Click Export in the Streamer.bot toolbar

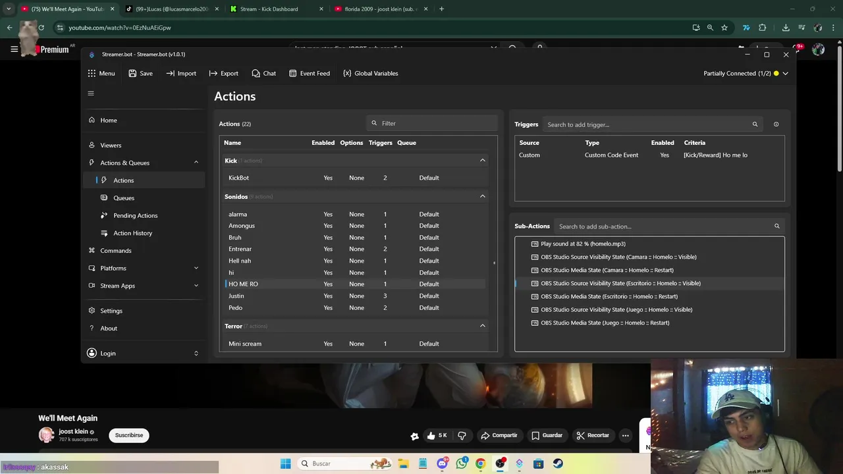point(224,73)
